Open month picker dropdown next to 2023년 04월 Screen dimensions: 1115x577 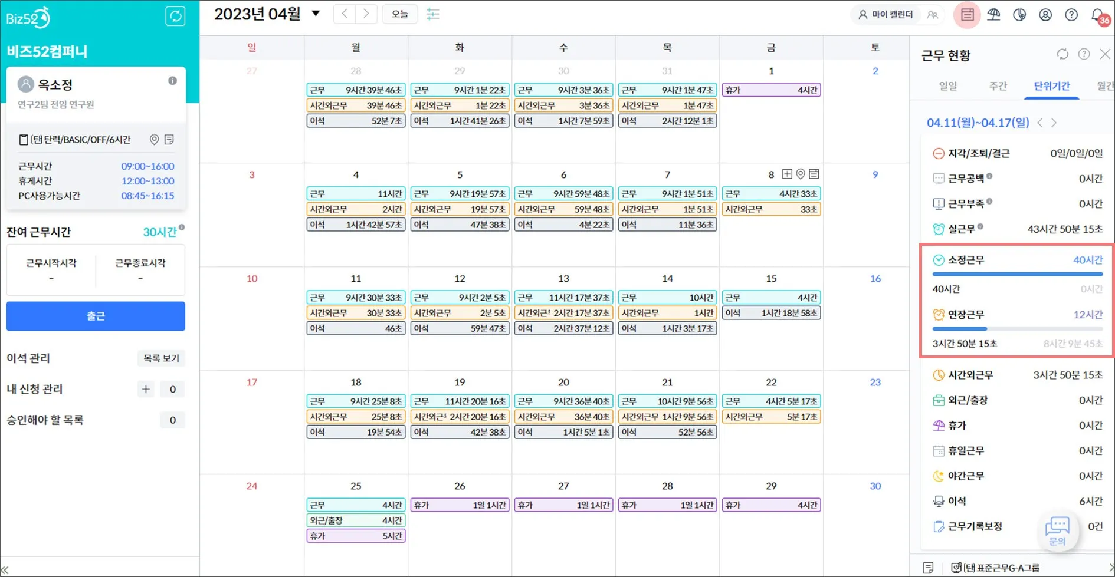pyautogui.click(x=316, y=14)
